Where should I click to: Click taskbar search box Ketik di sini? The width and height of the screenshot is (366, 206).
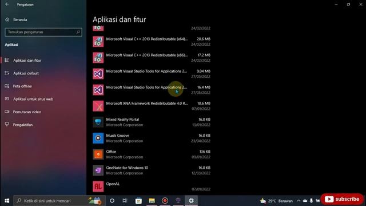coord(59,201)
